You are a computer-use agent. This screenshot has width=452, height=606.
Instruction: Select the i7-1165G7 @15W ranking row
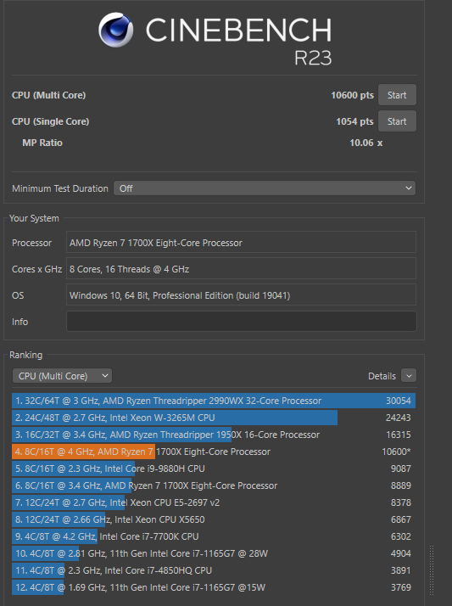pyautogui.click(x=214, y=588)
